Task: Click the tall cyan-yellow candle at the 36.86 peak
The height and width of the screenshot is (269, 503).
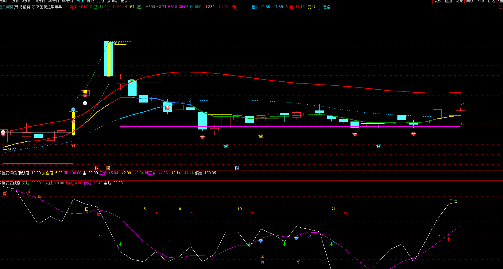Action: point(109,59)
